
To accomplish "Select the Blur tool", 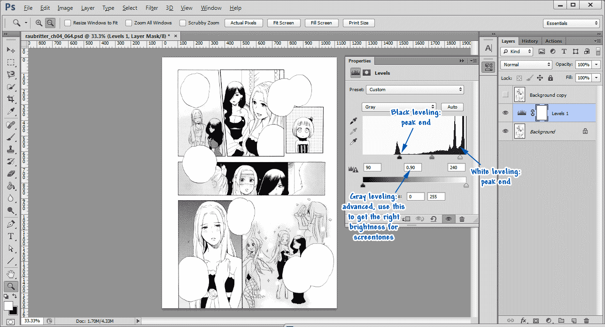I will 10,198.
